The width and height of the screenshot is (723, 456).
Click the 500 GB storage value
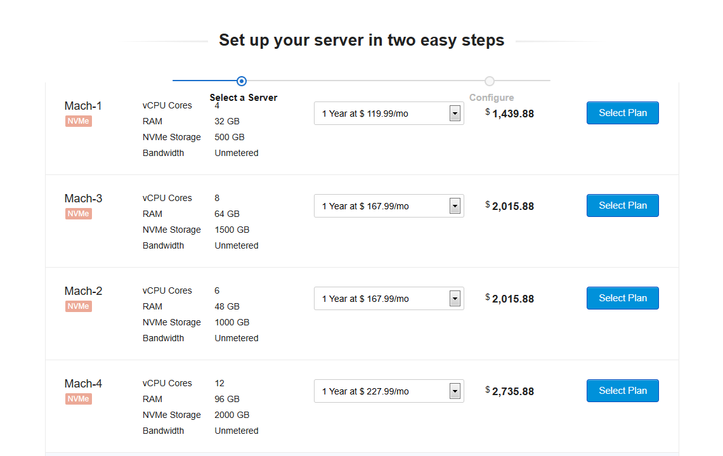(230, 138)
